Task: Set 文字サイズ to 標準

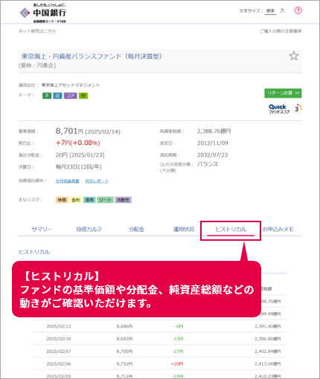Action: point(270,11)
